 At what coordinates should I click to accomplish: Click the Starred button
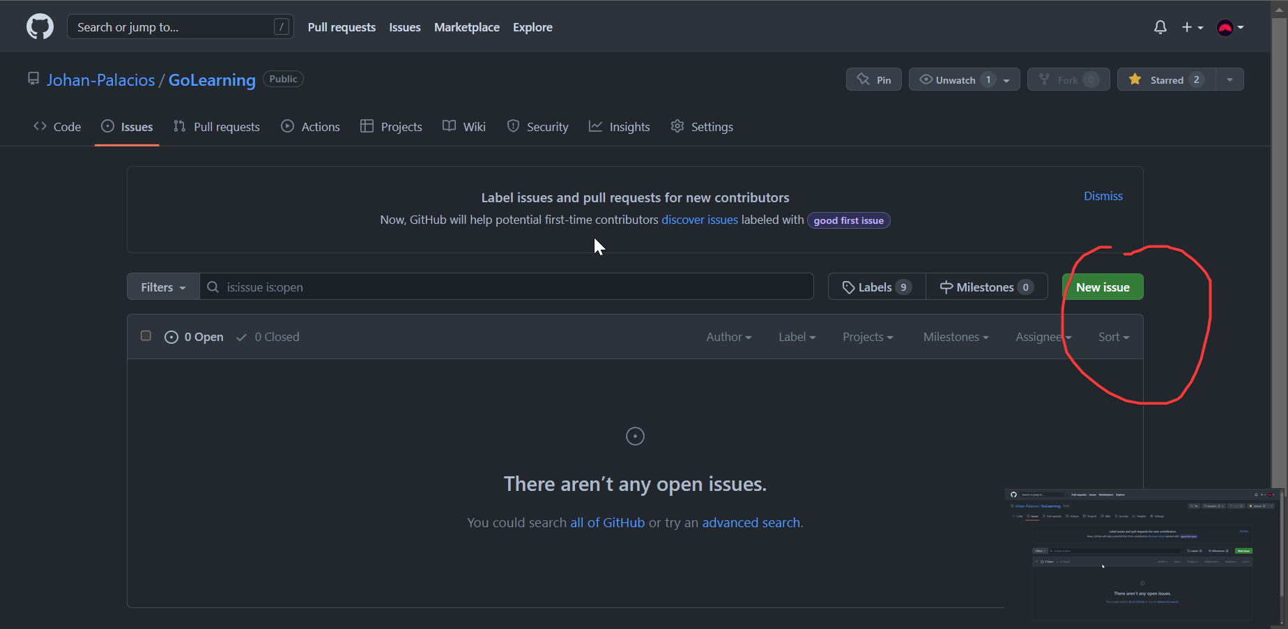[x=1167, y=79]
